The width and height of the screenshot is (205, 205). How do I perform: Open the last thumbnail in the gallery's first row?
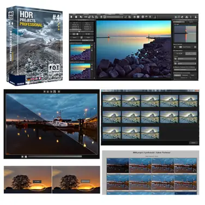click(x=185, y=165)
